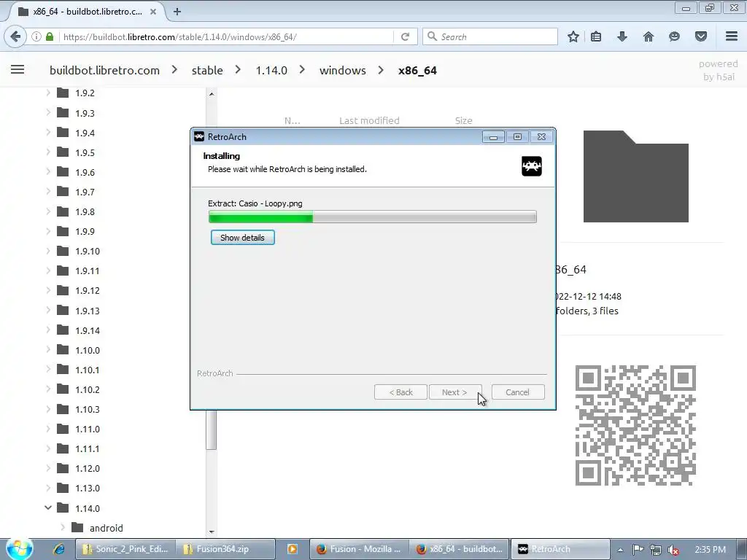
Task: Click the x86_64 breadcrumb
Action: (x=417, y=71)
